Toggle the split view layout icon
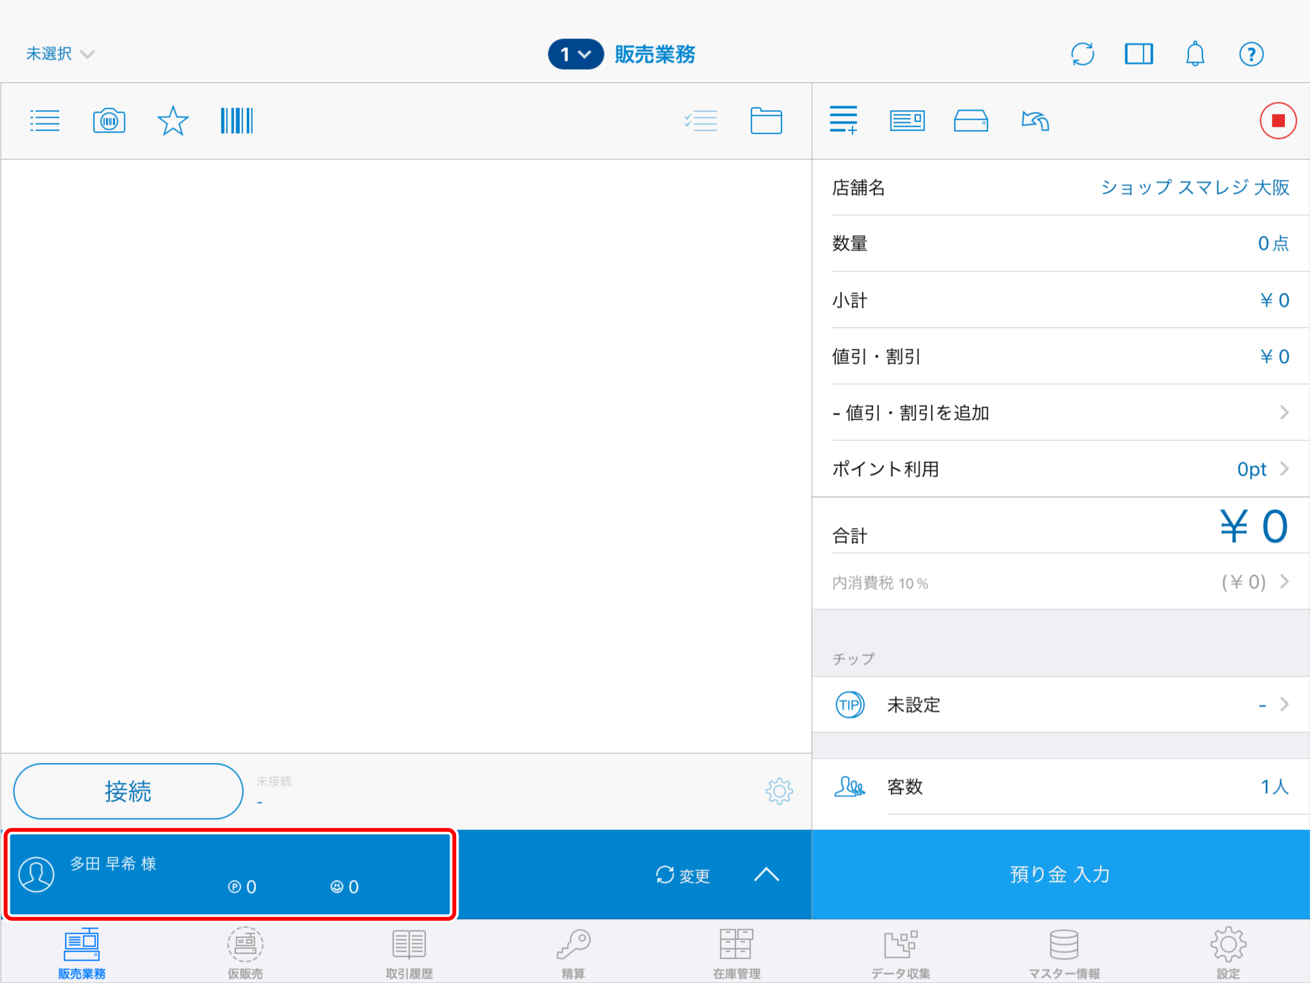The image size is (1310, 983). coord(1139,54)
